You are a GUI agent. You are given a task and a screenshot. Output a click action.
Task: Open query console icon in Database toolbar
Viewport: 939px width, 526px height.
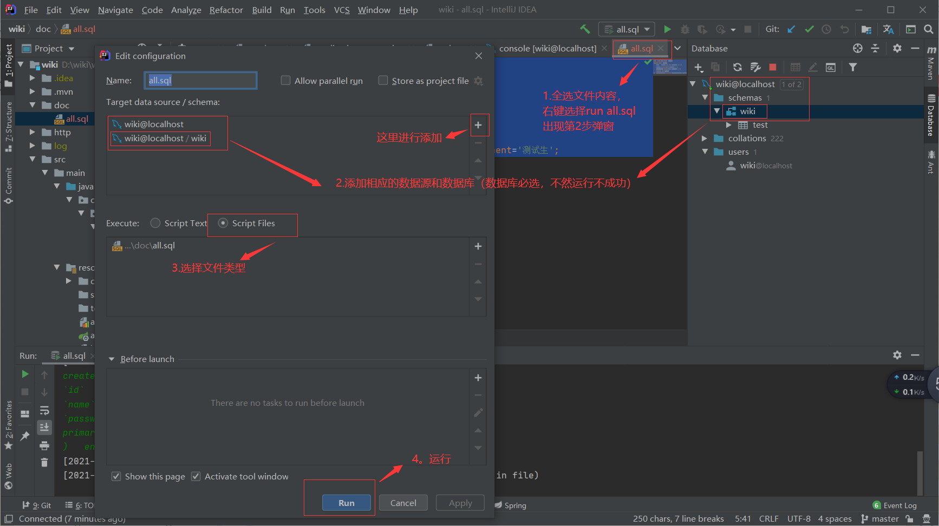[x=831, y=67]
